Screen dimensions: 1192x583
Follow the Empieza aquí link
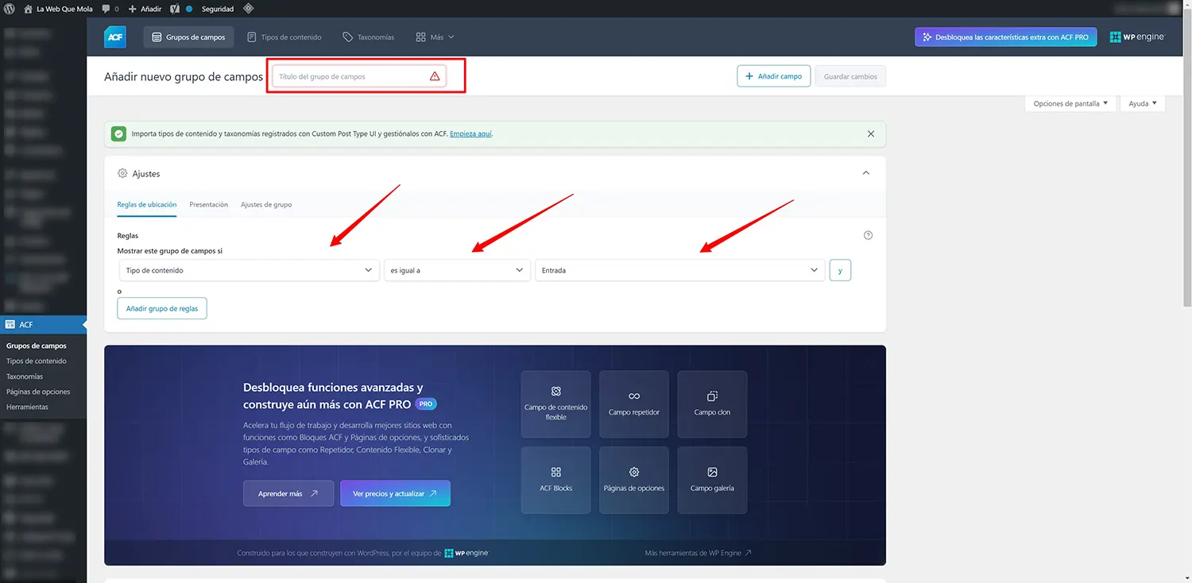pyautogui.click(x=470, y=134)
